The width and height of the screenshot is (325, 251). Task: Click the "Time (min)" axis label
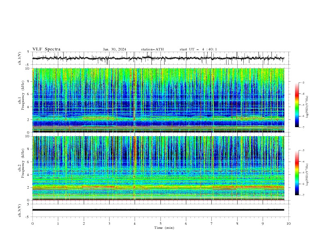click(x=164, y=228)
